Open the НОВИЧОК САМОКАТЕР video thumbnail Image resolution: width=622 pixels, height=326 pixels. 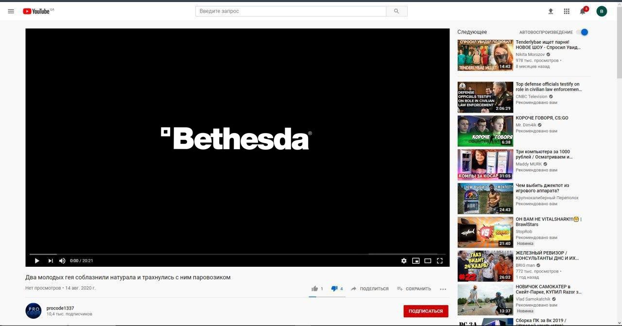(x=485, y=300)
